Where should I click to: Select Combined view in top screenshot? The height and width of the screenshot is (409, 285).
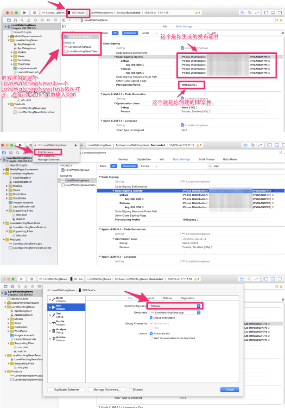130,33
